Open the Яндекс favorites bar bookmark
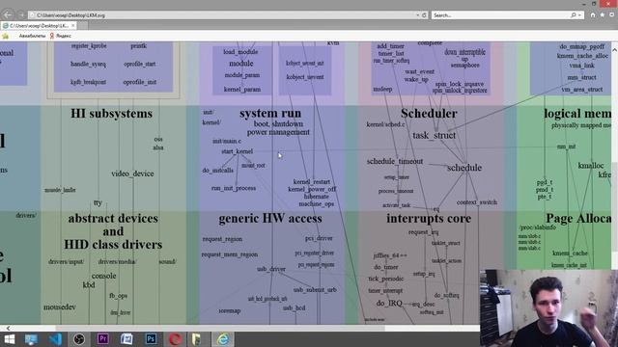The width and height of the screenshot is (618, 347). (60, 36)
